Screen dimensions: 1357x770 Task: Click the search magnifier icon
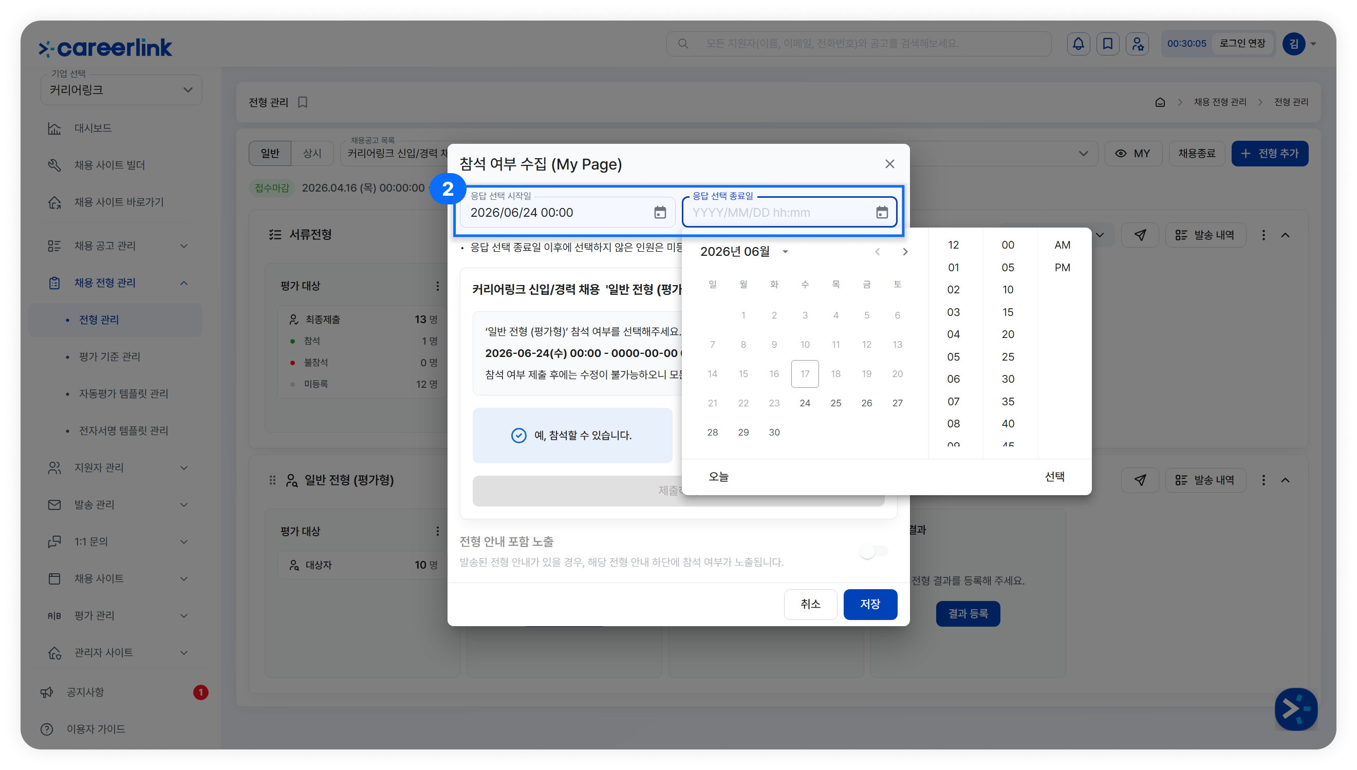[683, 43]
